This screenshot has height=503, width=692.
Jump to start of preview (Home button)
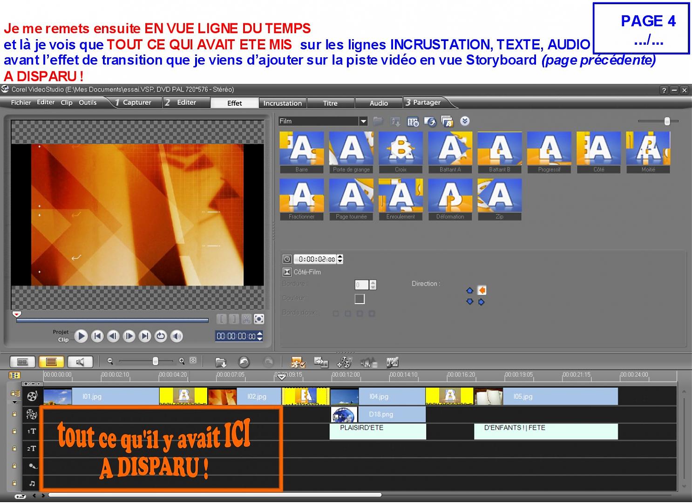coord(97,336)
